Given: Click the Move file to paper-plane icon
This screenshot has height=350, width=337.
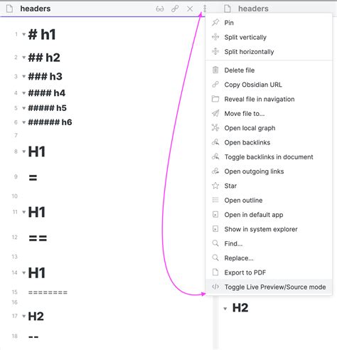Looking at the screenshot, I should point(215,113).
